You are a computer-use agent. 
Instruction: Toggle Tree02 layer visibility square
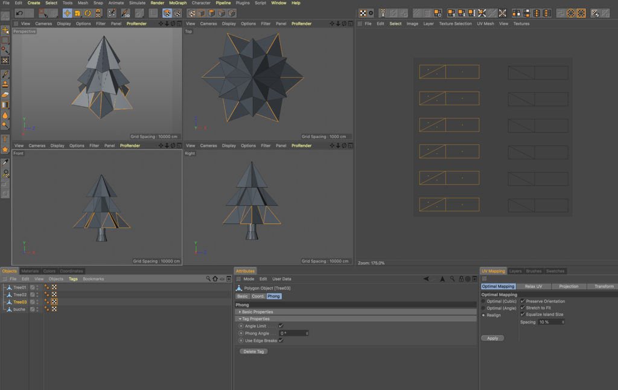coord(33,295)
